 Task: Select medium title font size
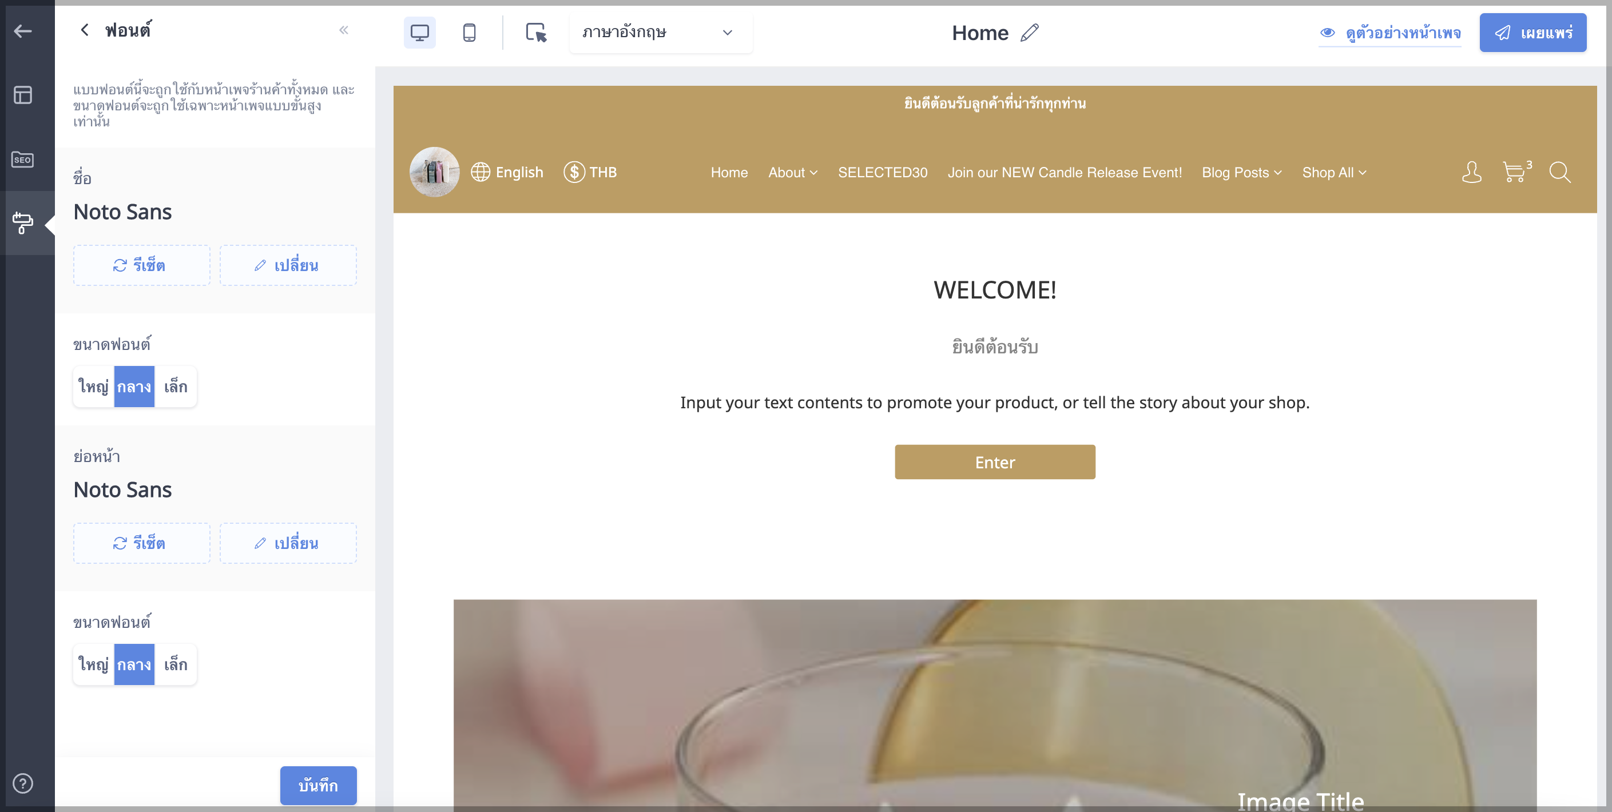pyautogui.click(x=134, y=387)
